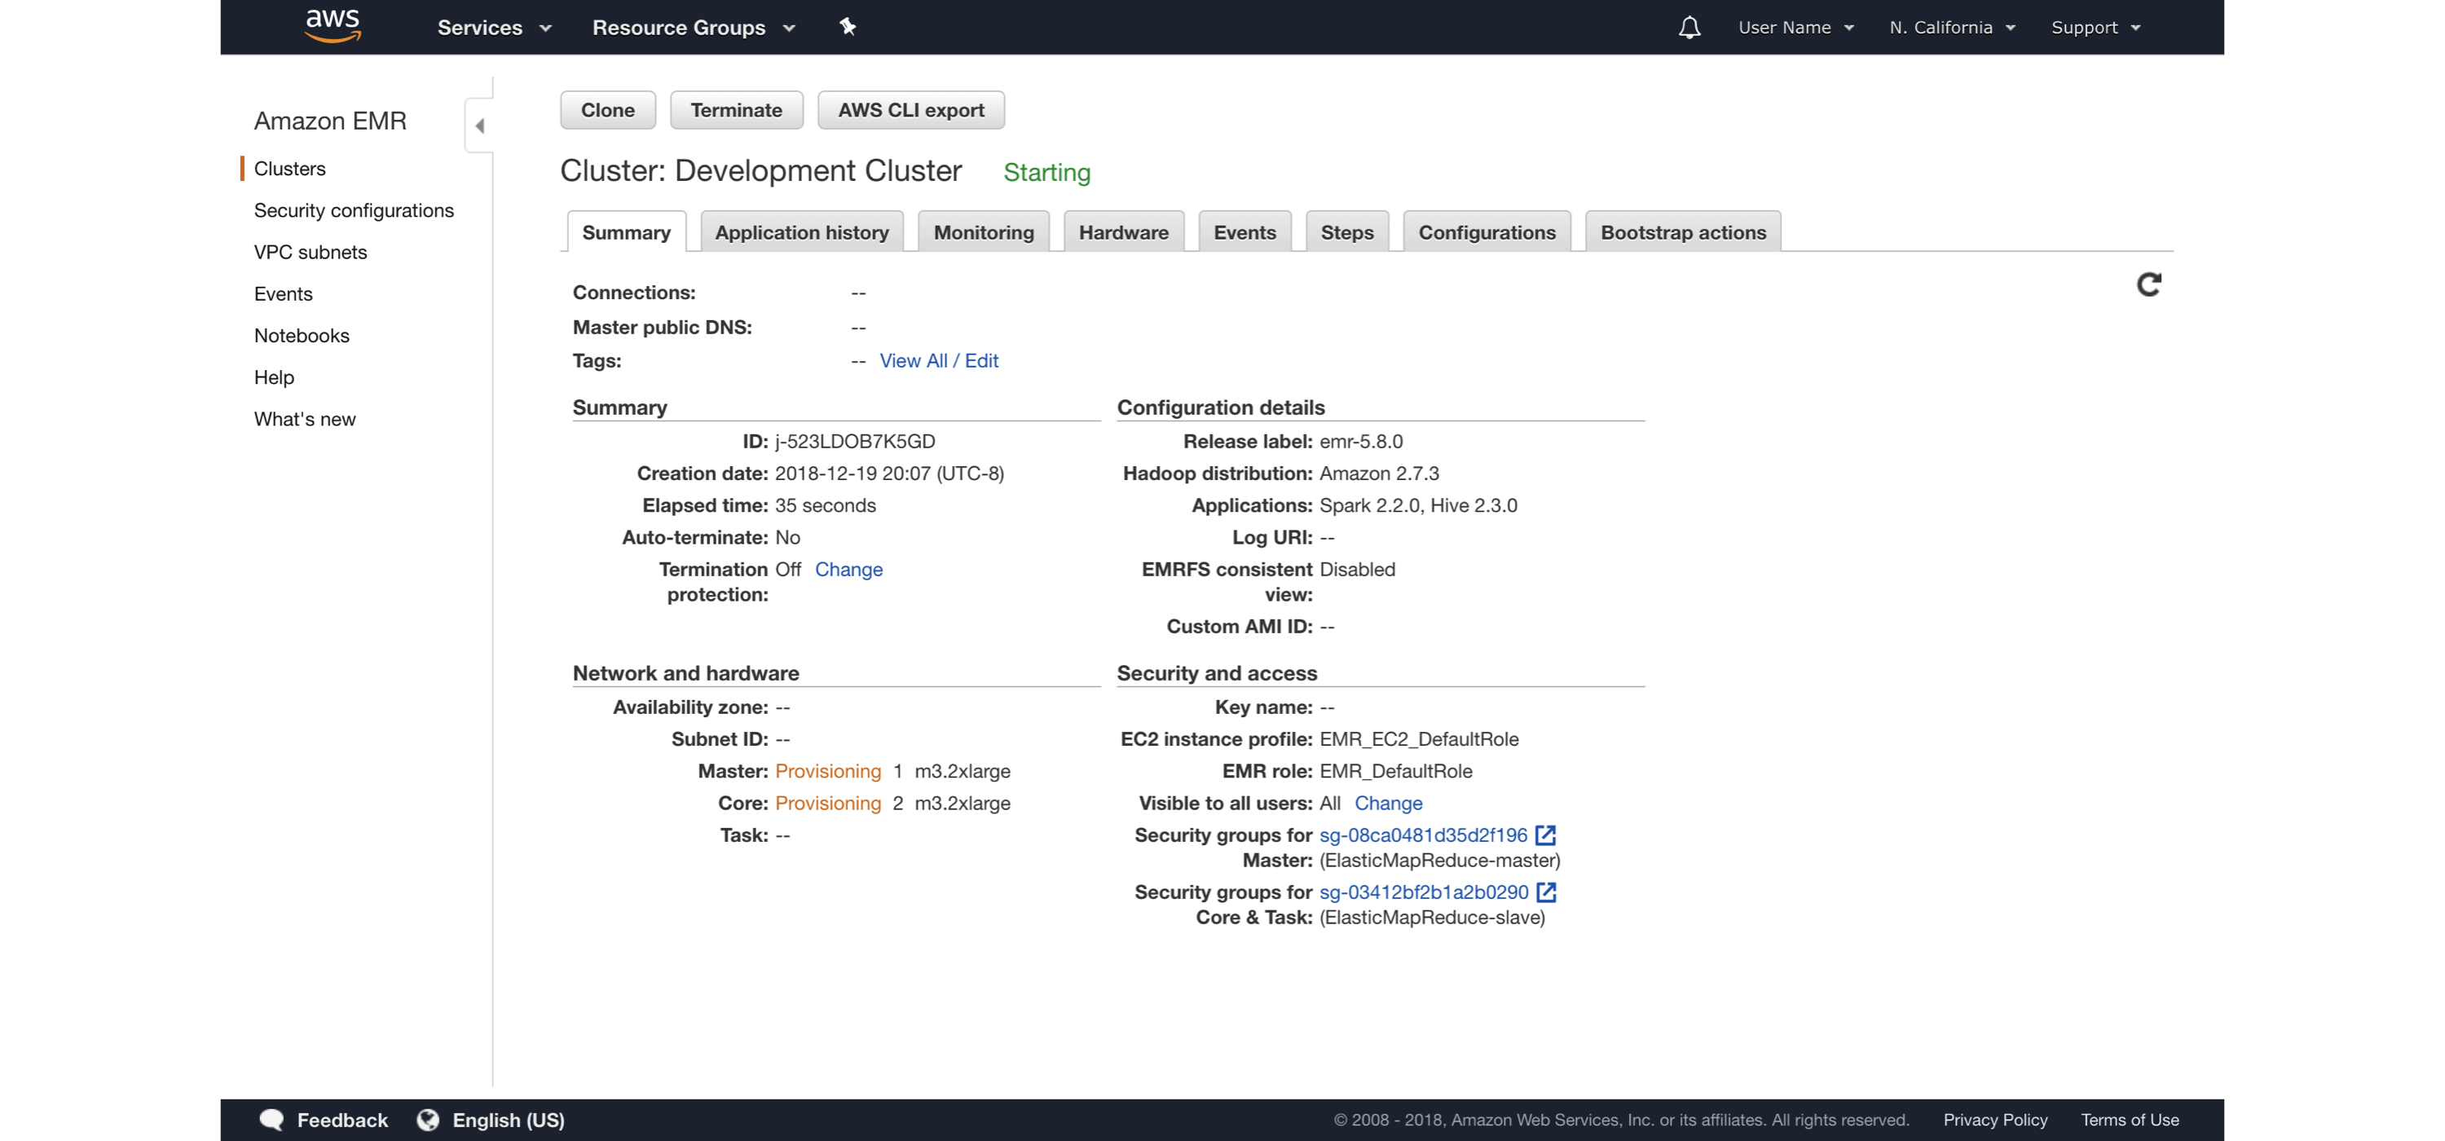Click View All / Edit tags link
Image resolution: width=2445 pixels, height=1141 pixels.
(x=939, y=361)
